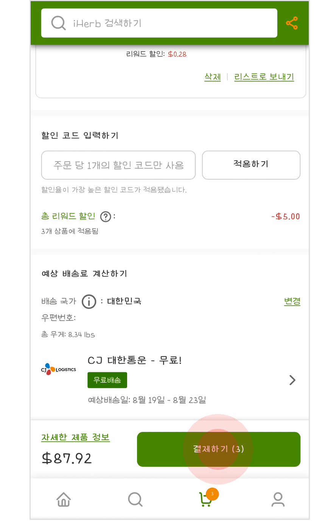Open the 자세한 제품 정보 link
This screenshot has width=336, height=521.
click(76, 437)
